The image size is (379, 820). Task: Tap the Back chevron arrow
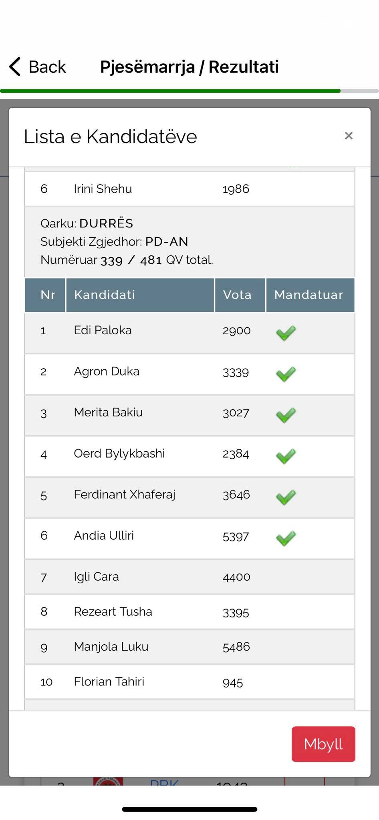(x=15, y=66)
